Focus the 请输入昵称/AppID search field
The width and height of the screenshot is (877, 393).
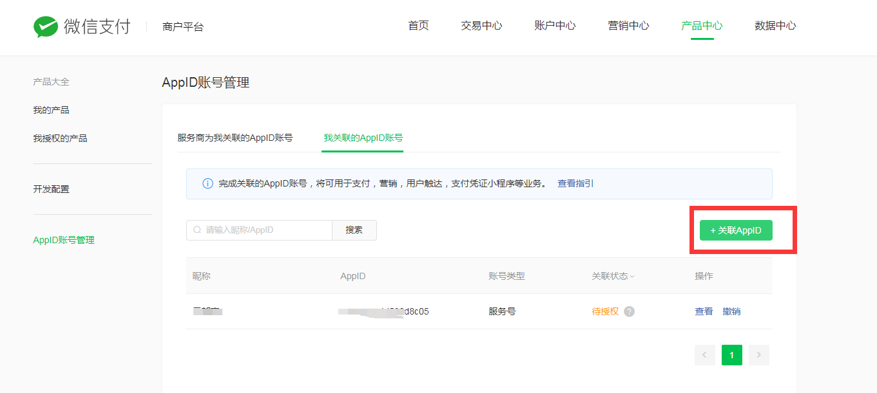click(259, 230)
